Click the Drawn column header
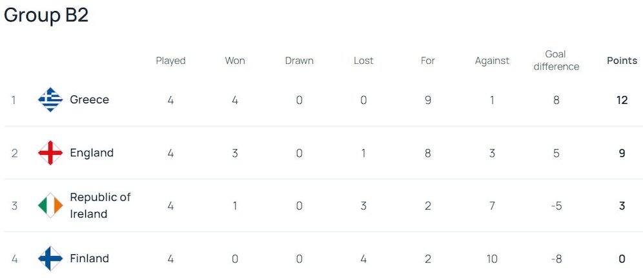This screenshot has width=643, height=278. [299, 61]
